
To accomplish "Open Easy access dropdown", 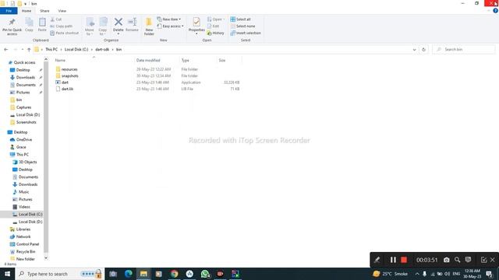I will click(170, 26).
